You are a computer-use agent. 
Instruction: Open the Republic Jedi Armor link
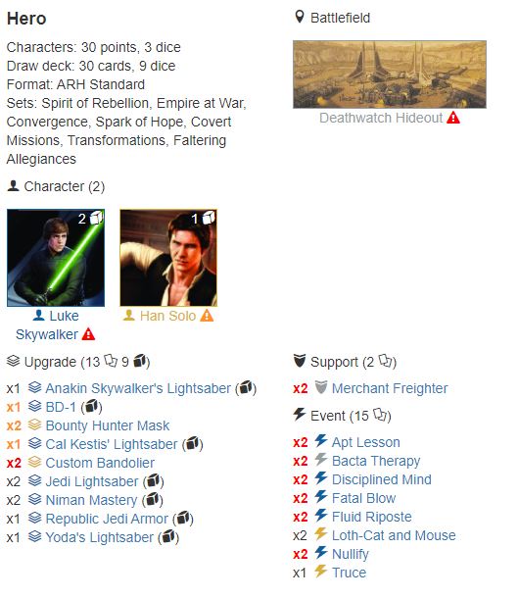[107, 519]
